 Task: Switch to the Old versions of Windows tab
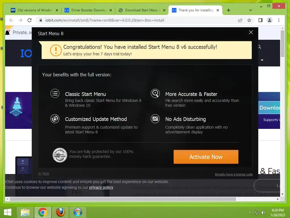(35, 10)
